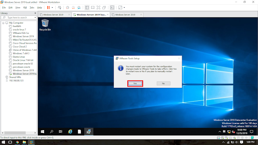The image size is (258, 145).
Task: Send Ctrl+Alt+Del to the virtual machine
Action: pyautogui.click(x=60, y=8)
